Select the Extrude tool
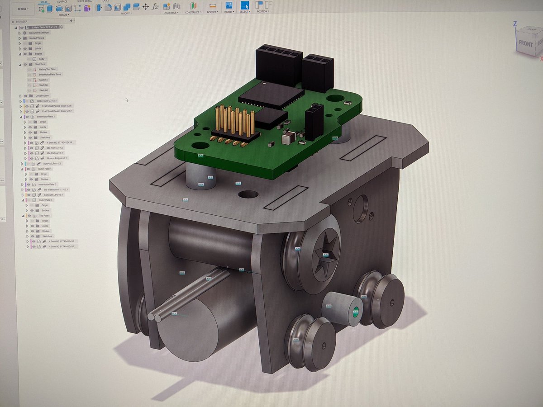Viewport: 543px width, 407px height. pyautogui.click(x=50, y=9)
